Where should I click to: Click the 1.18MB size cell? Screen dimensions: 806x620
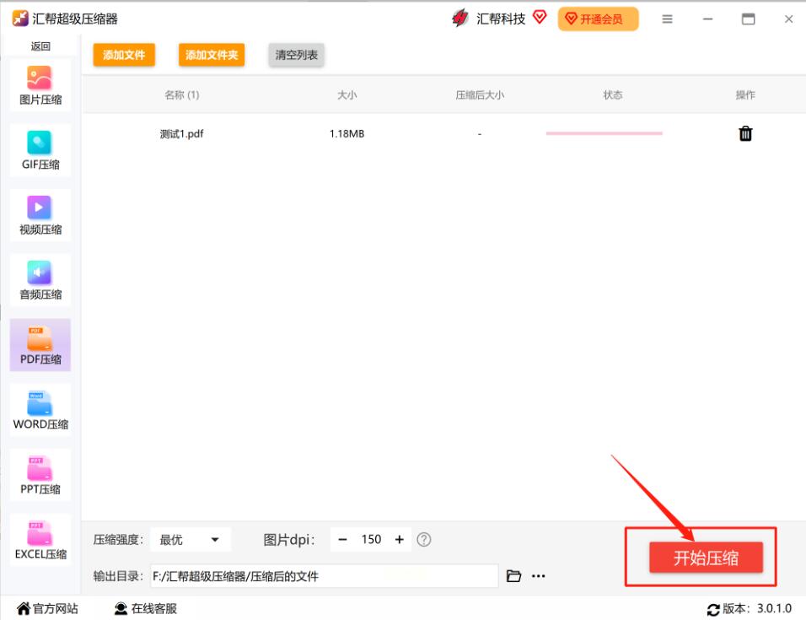347,133
